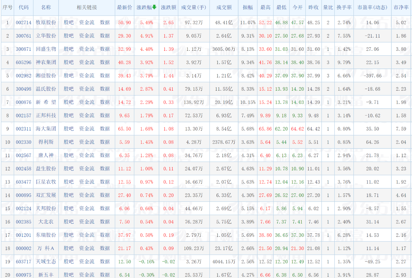This screenshot has width=412, height=278.
Task: Open stock code 001201 link
Action: click(x=24, y=235)
